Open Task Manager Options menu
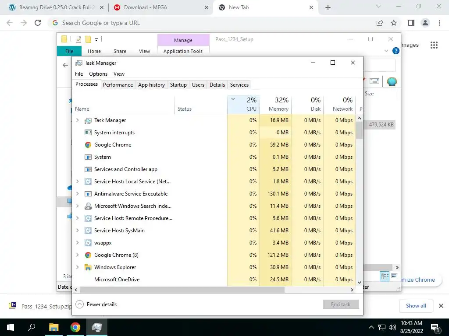This screenshot has height=336, width=449. click(x=98, y=74)
